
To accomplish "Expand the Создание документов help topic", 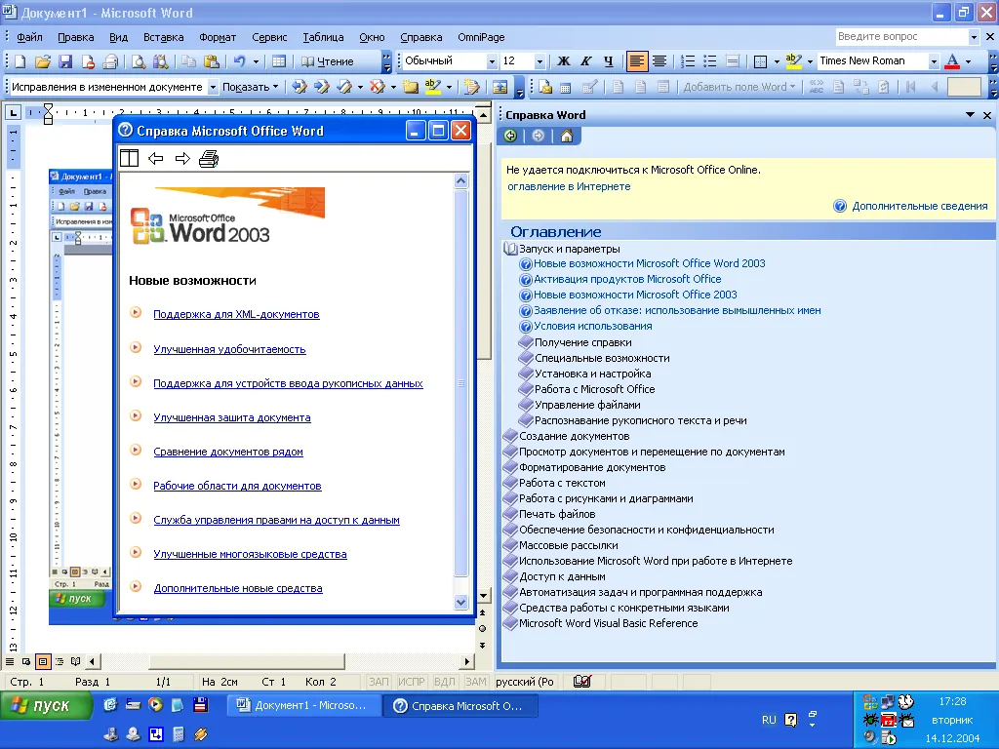I will [x=574, y=436].
